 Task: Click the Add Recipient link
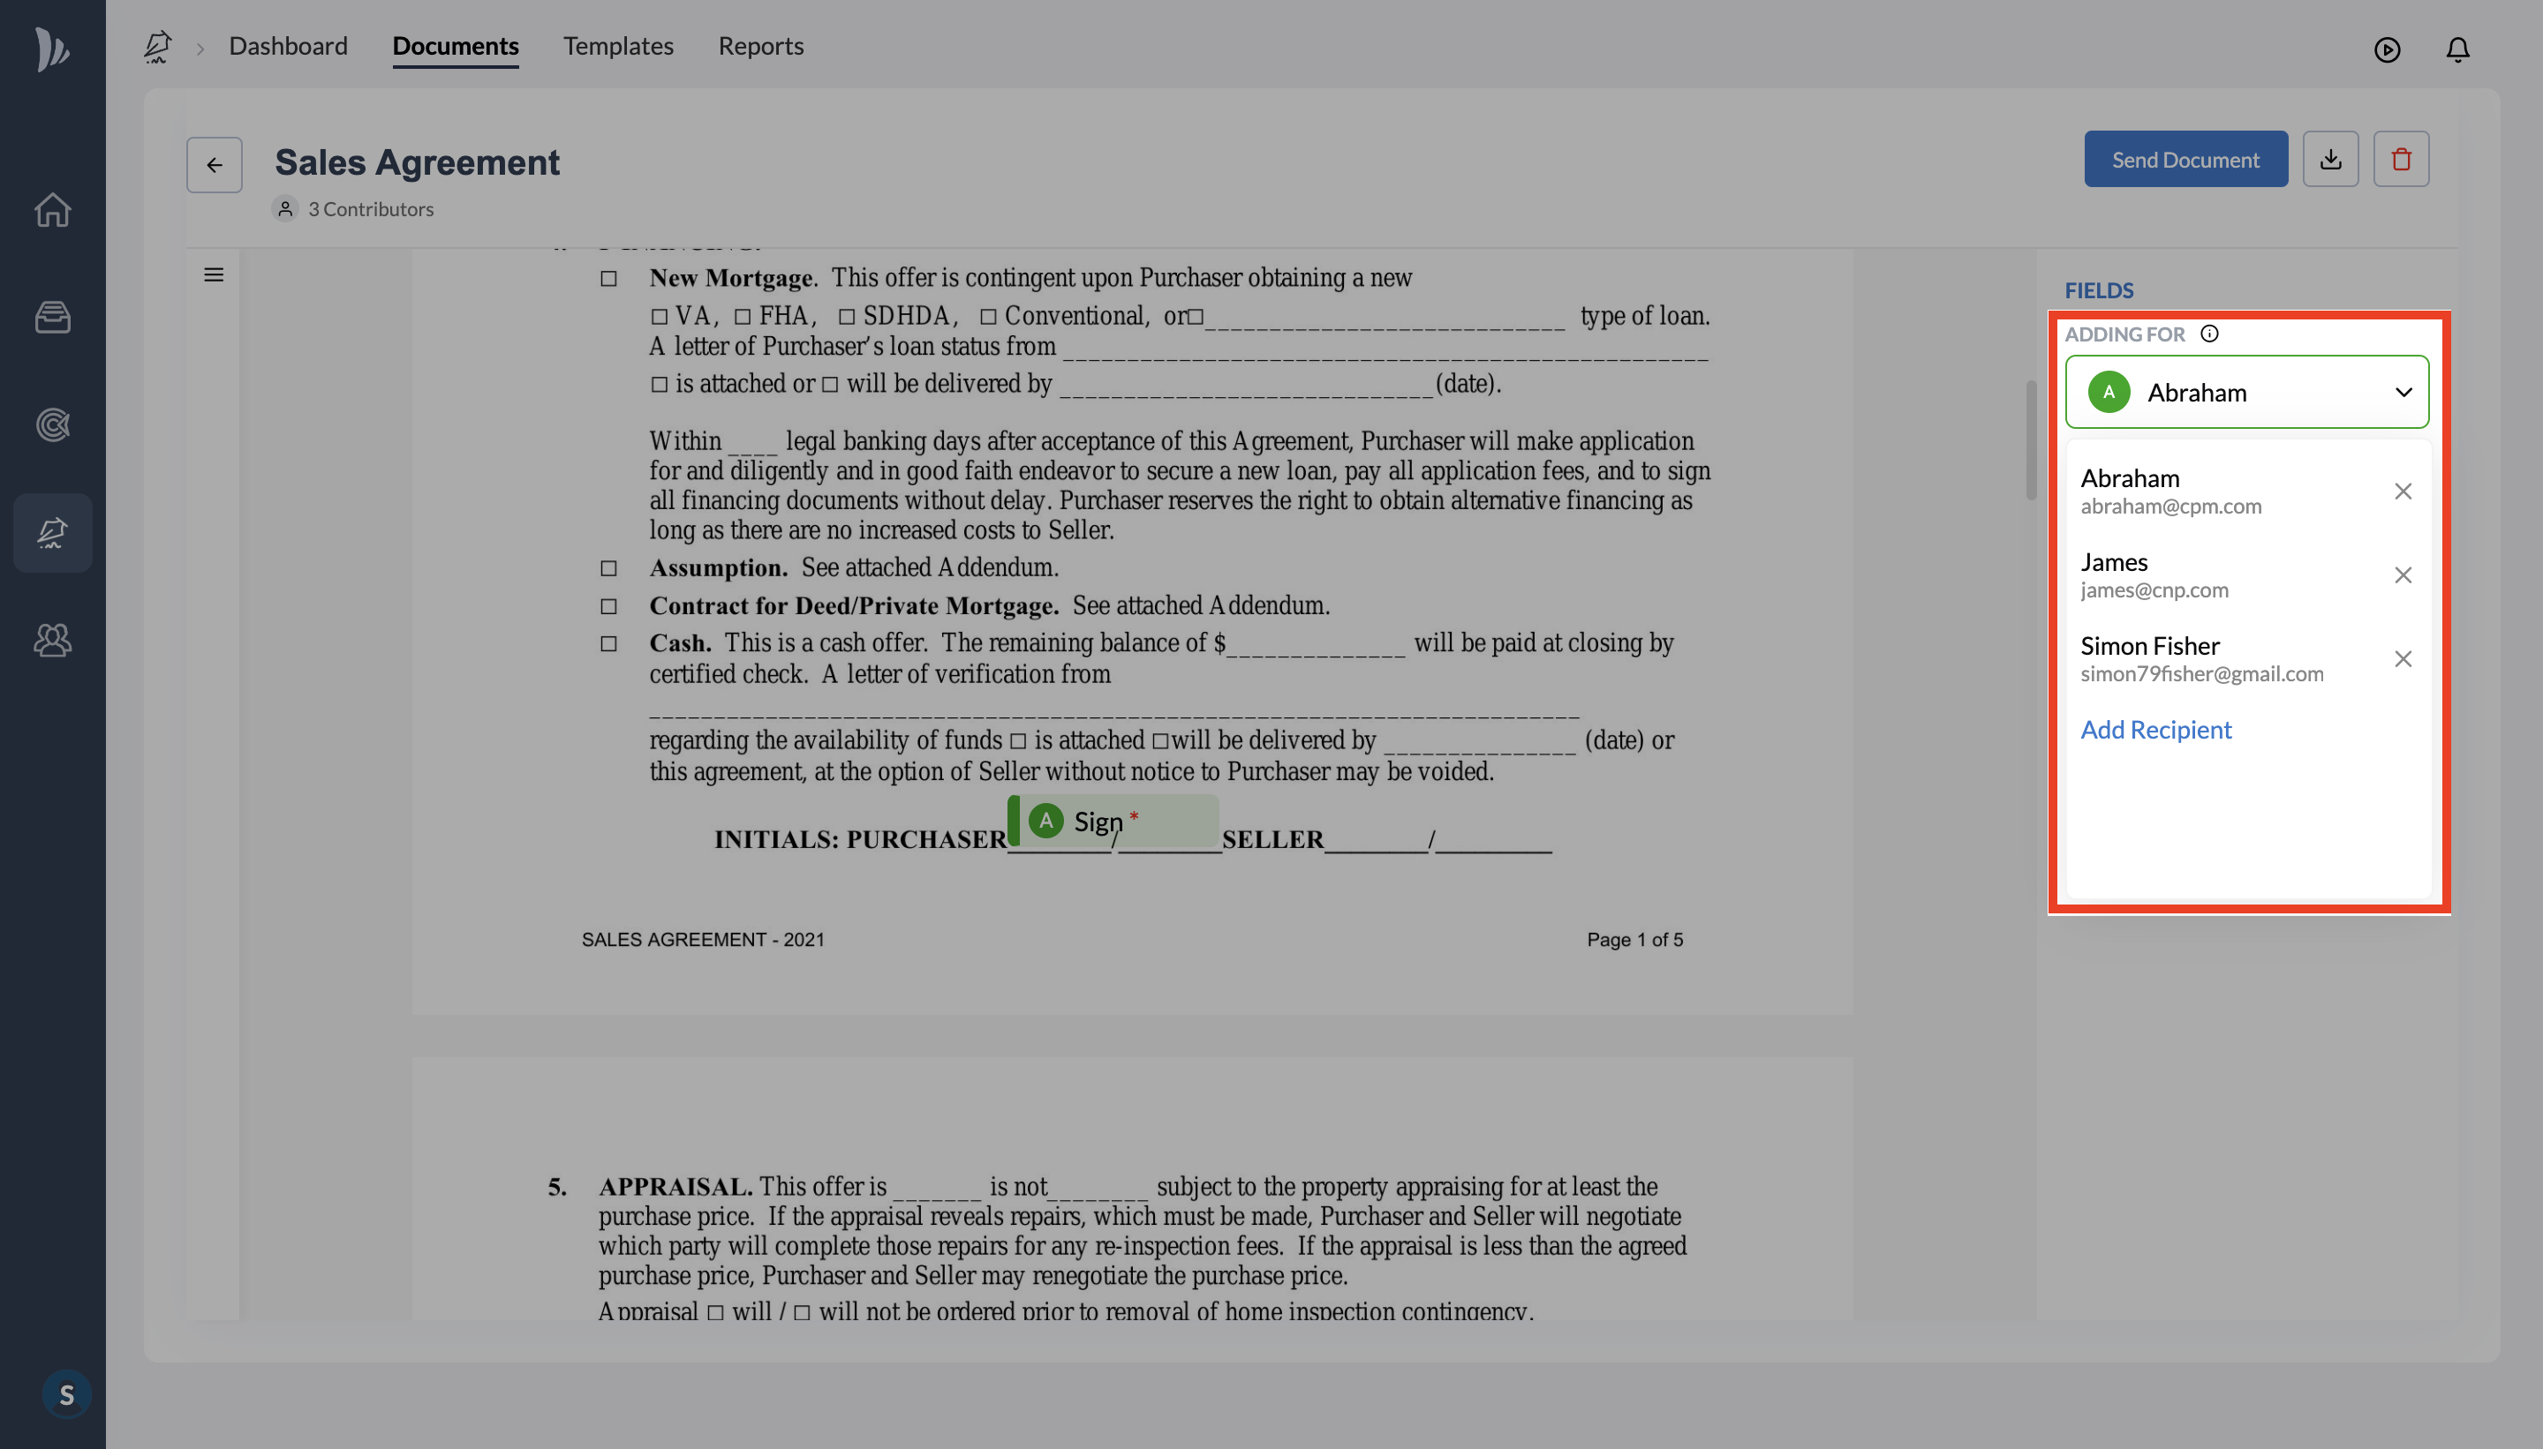coord(2155,730)
